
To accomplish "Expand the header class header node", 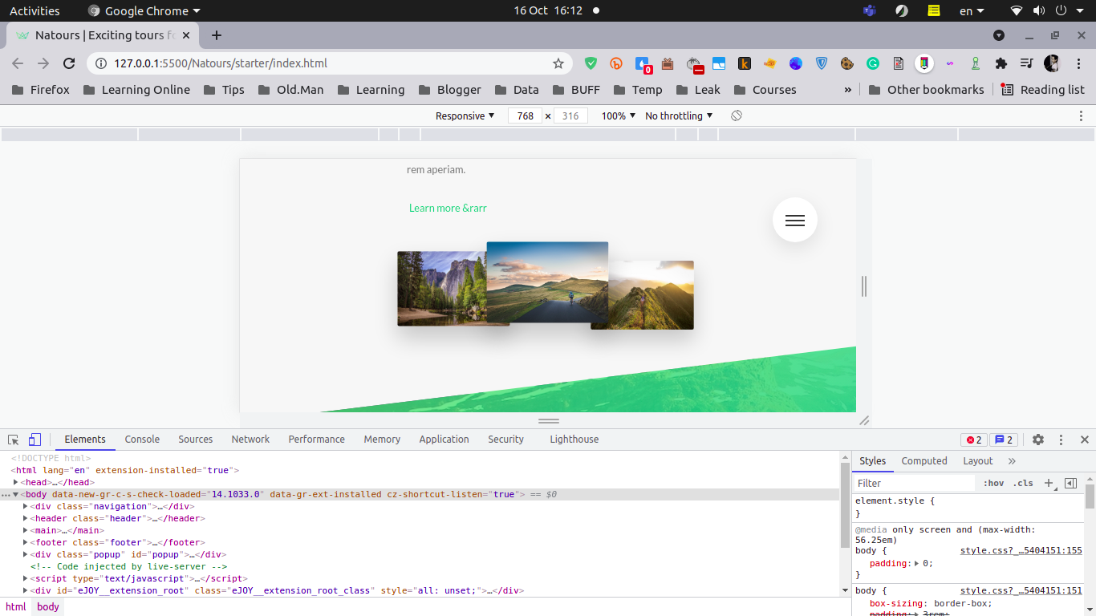I will pos(25,519).
